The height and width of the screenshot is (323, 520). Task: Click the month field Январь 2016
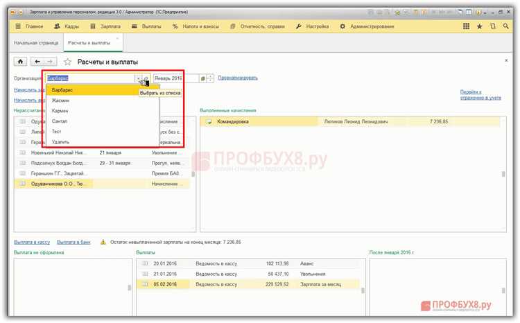point(176,78)
